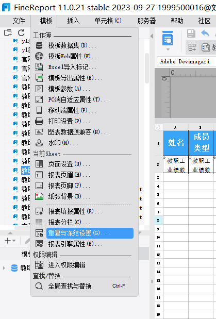Screen dimensions: 216x319
Task: Select 进入权限编辑 menu entry
Action: [x=67, y=265]
